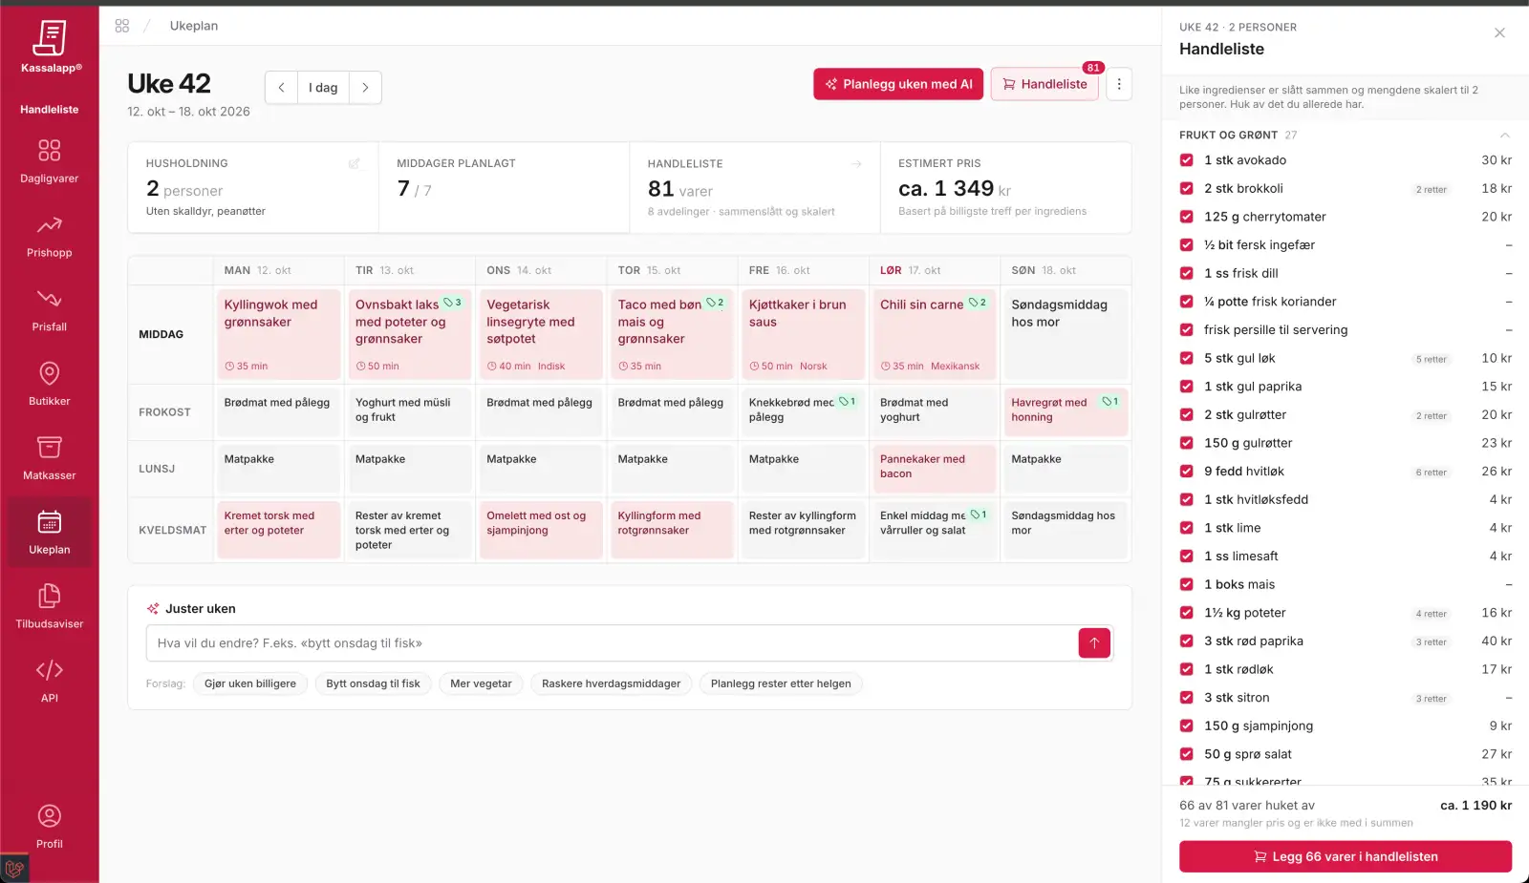Image resolution: width=1529 pixels, height=883 pixels.
Task: Pick the Planlegg rester etter helgen suggestion
Action: pyautogui.click(x=781, y=683)
